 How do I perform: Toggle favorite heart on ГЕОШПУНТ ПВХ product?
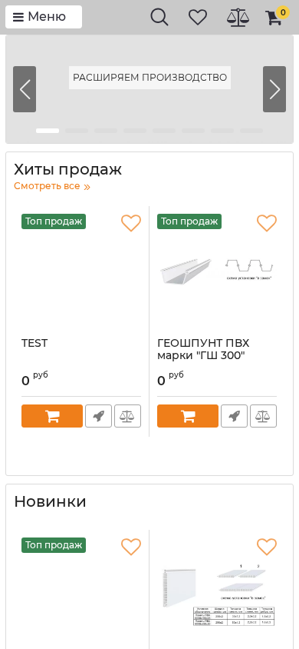click(x=267, y=223)
